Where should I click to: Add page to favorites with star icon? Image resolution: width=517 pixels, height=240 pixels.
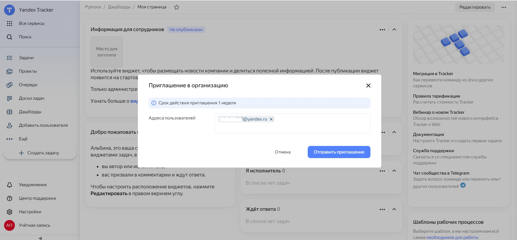pyautogui.click(x=177, y=7)
